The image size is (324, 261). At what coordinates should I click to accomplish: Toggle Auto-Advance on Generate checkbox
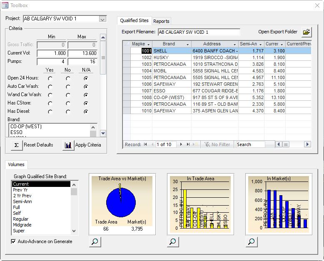click(x=13, y=241)
